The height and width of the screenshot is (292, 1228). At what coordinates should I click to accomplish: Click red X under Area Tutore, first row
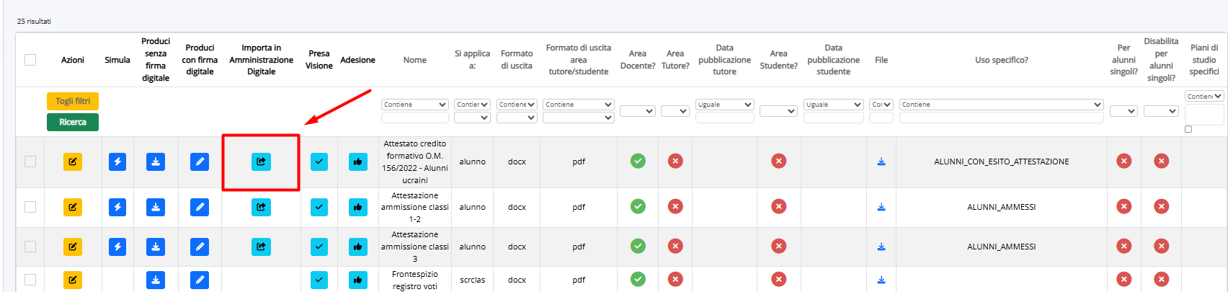(x=675, y=161)
